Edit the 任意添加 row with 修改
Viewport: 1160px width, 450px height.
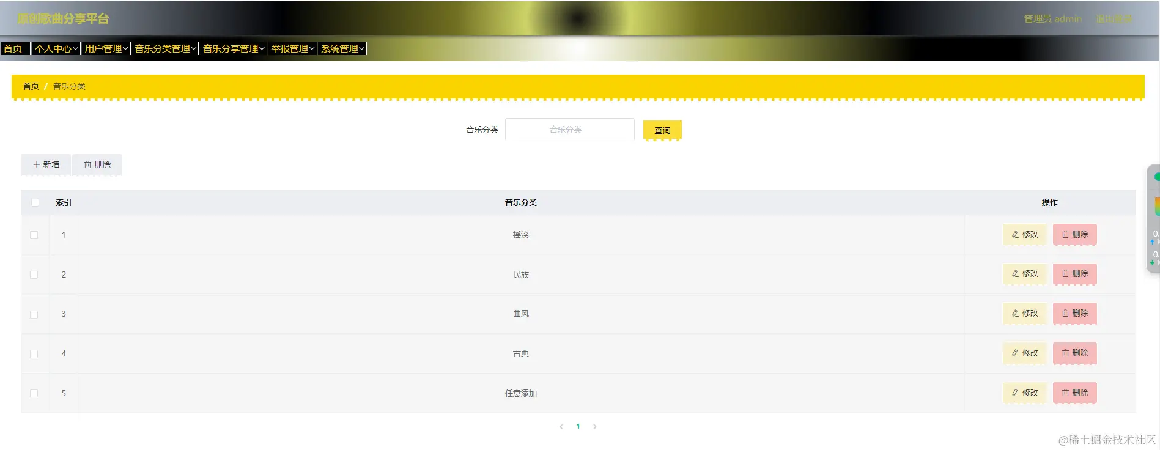(x=1025, y=393)
